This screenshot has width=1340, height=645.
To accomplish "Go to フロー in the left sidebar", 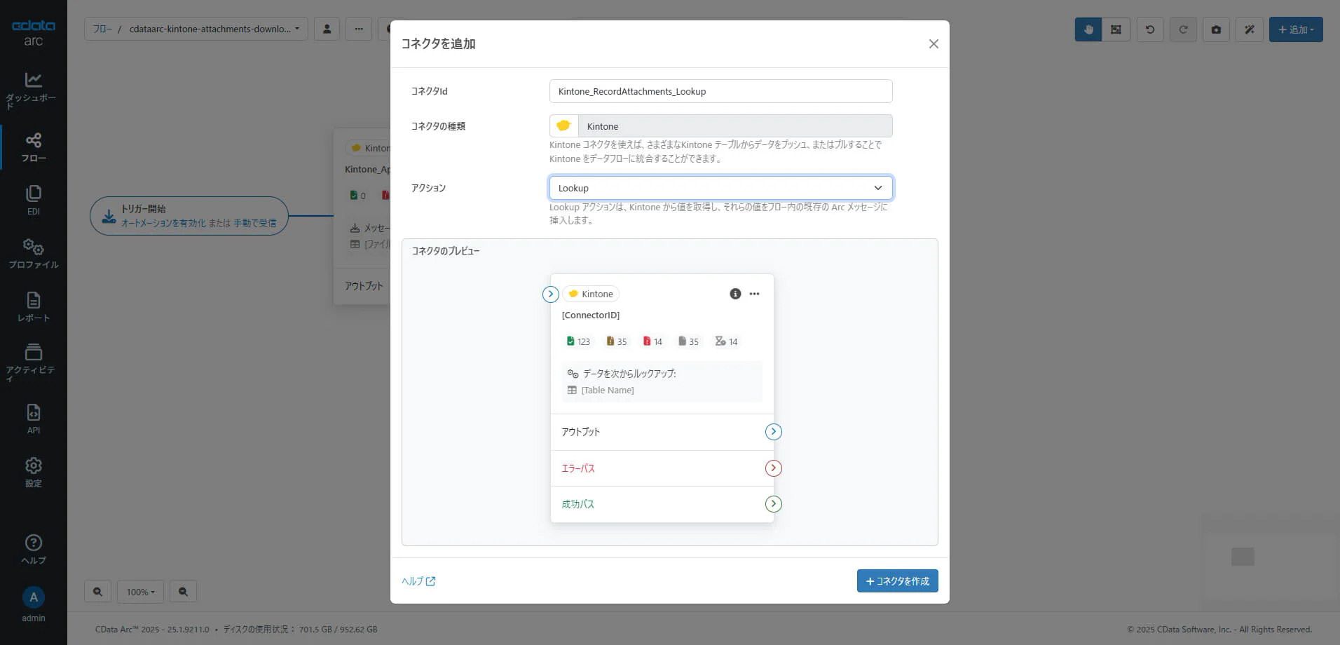I will 33,147.
